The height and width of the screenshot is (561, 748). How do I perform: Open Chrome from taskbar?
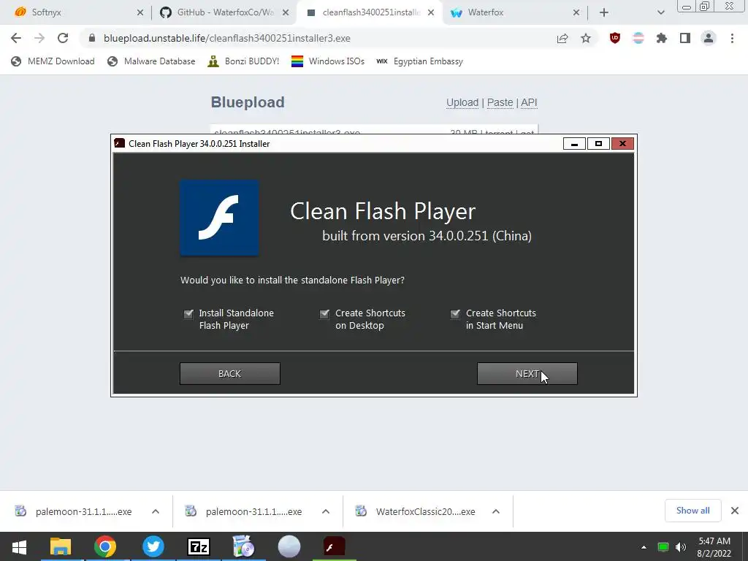[105, 546]
